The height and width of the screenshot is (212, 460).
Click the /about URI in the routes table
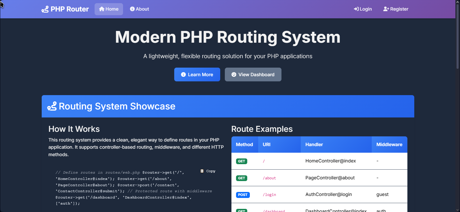269,178
